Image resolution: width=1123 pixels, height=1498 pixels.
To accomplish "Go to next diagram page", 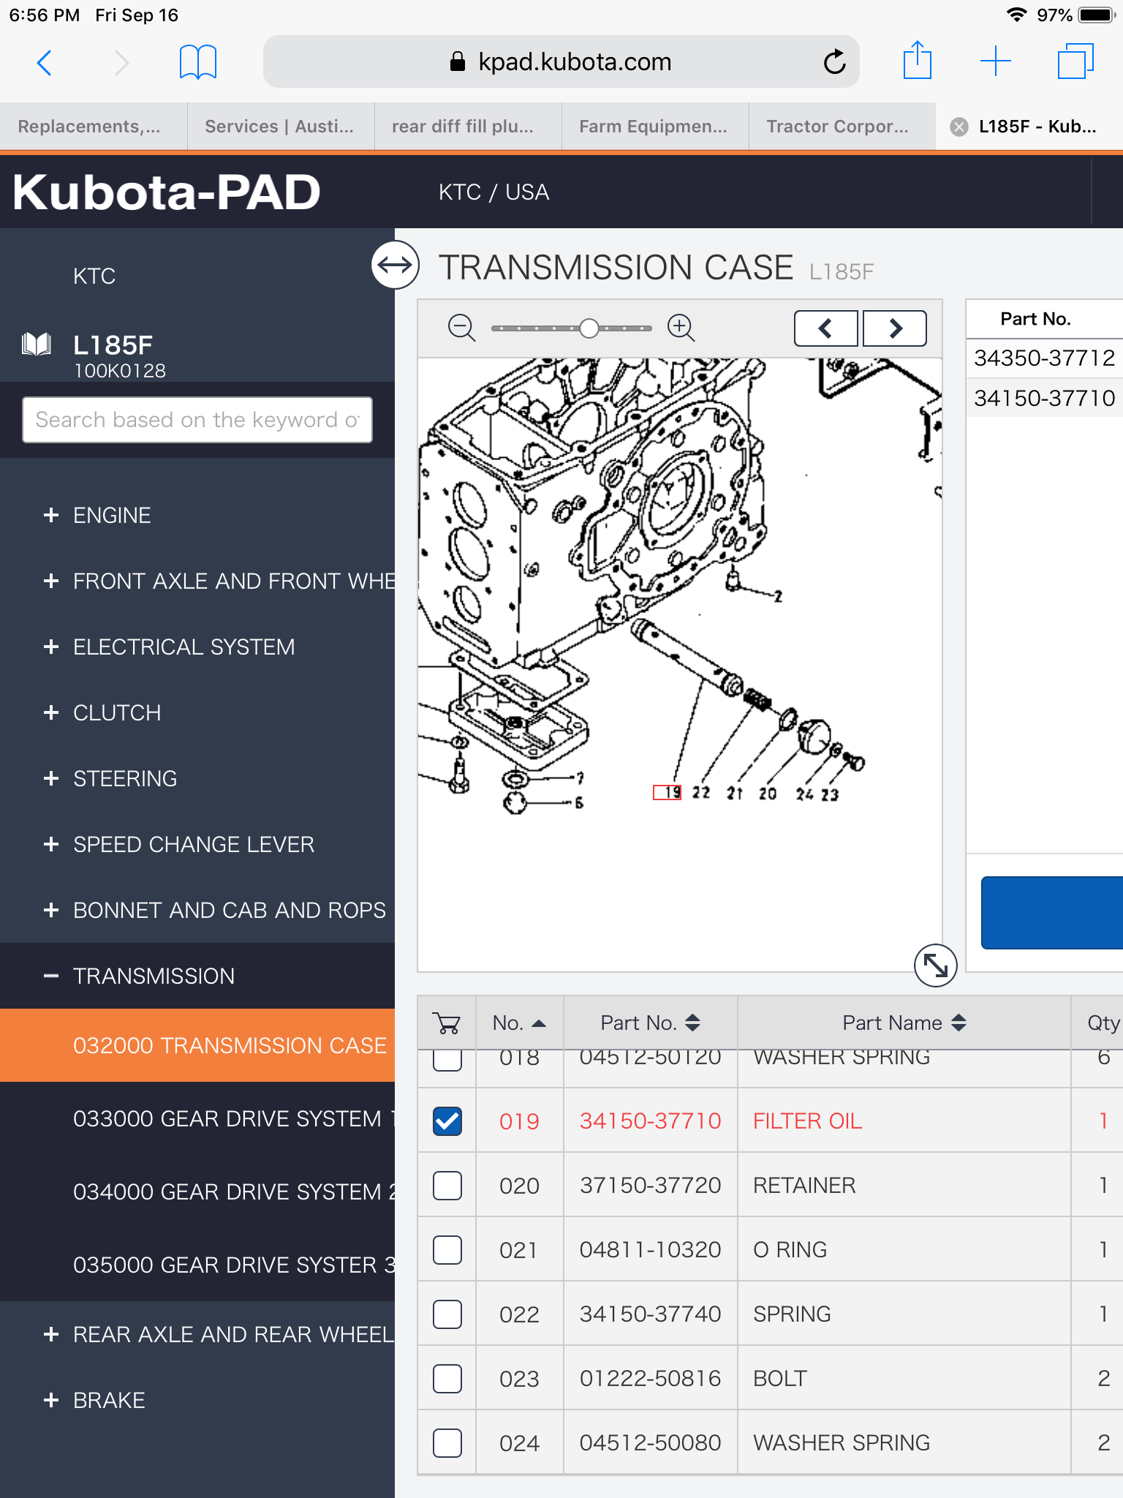I will 895,328.
